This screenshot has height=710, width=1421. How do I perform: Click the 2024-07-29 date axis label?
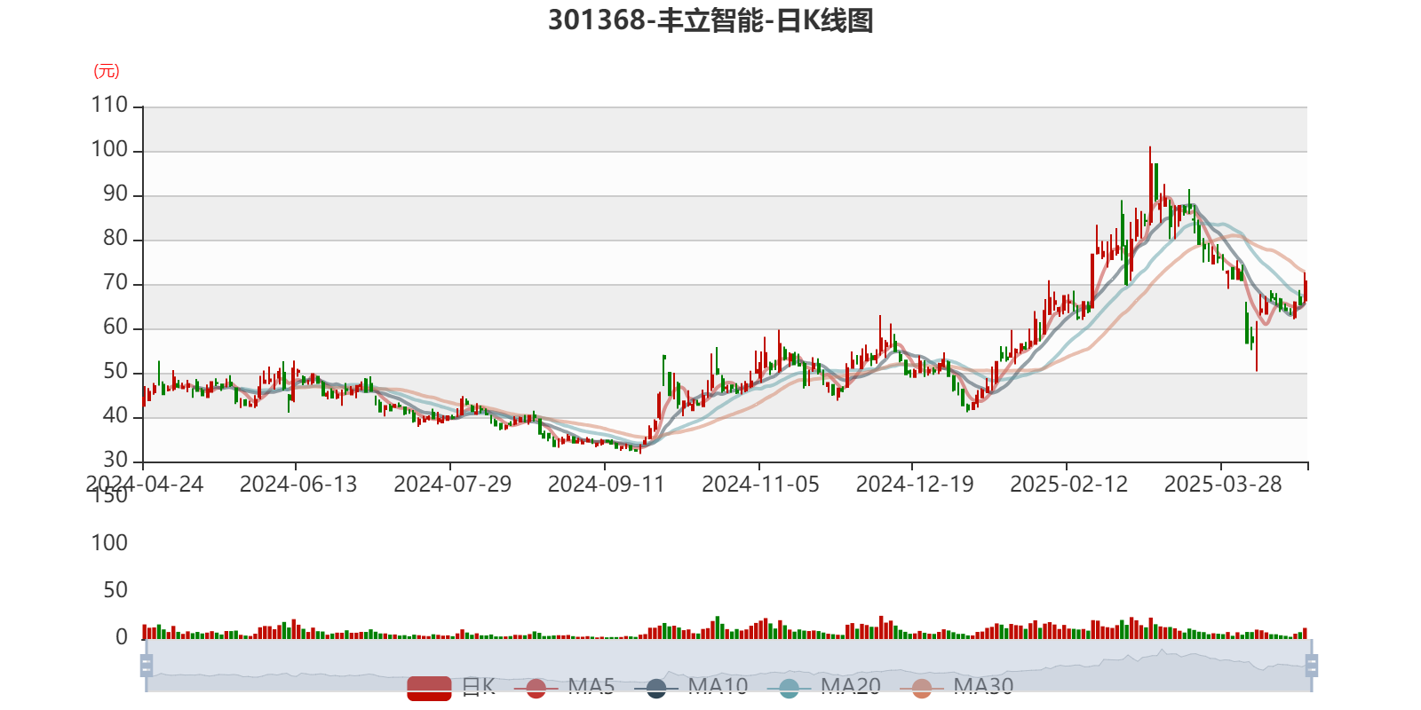pyautogui.click(x=453, y=485)
